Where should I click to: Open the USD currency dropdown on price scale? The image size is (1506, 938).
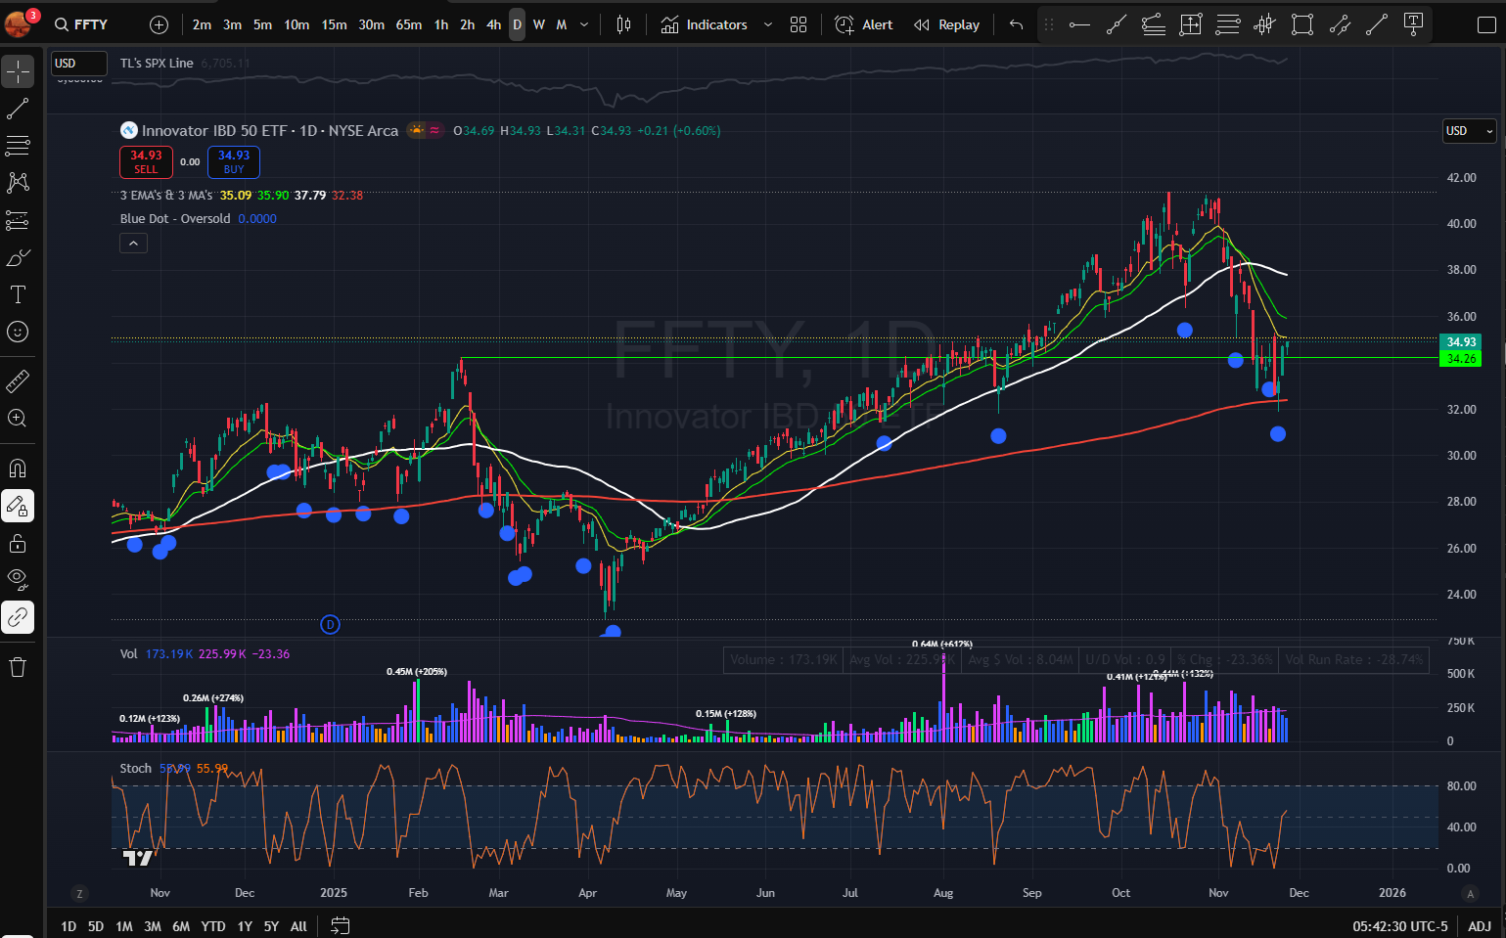(x=1470, y=131)
